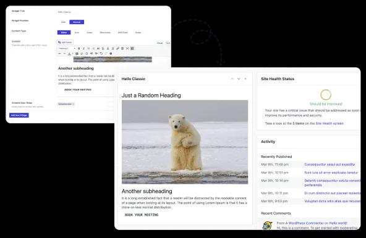Click the Add Media button
Screen dimensions: 366x238
tap(65, 43)
